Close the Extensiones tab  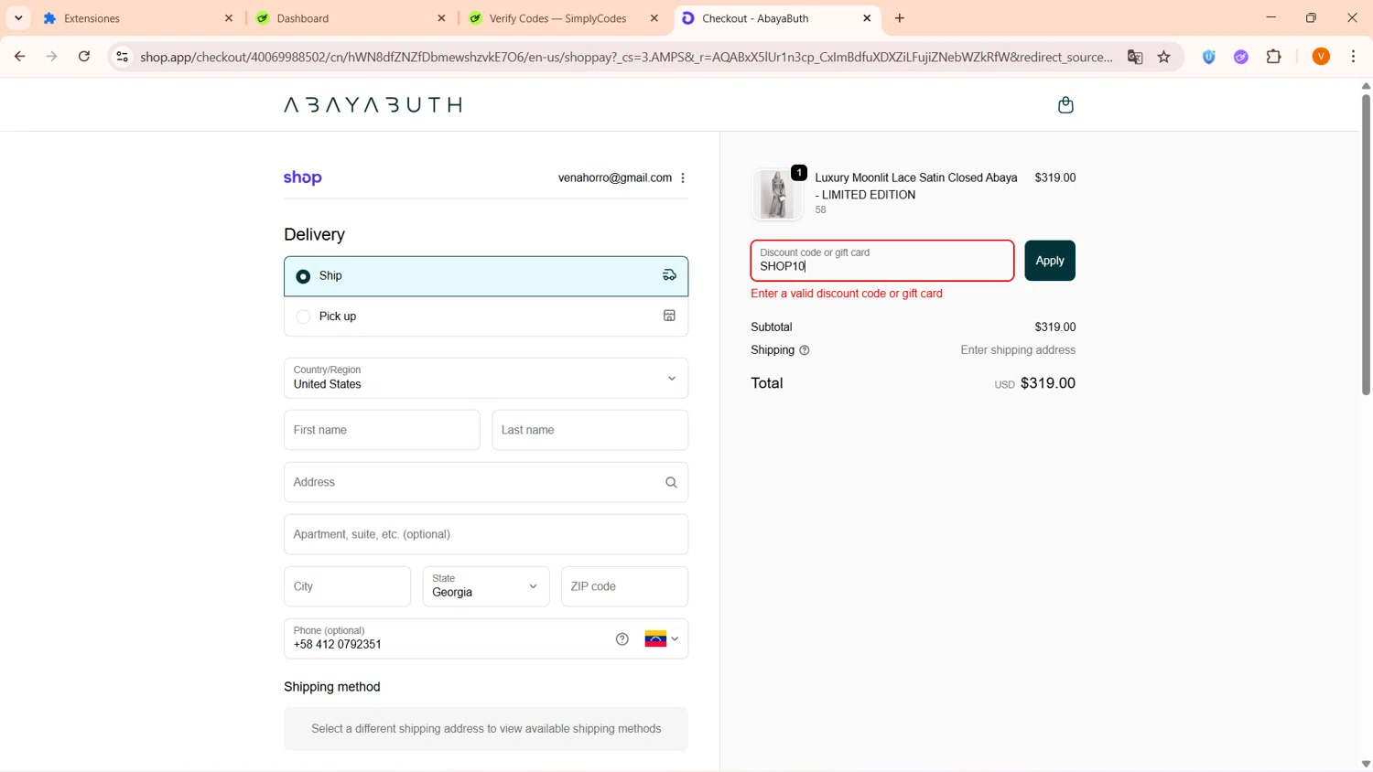(x=229, y=18)
